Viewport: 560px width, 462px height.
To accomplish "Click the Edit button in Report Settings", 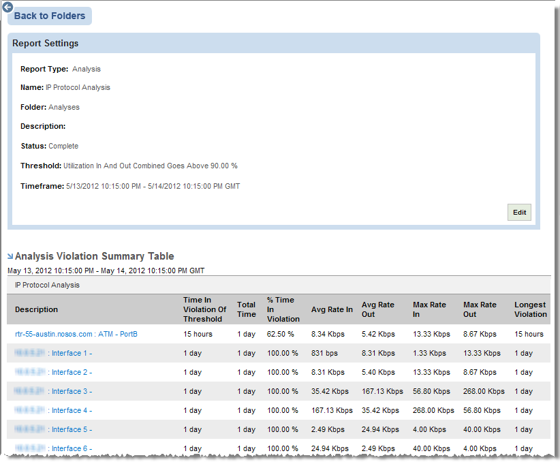I will pos(519,212).
